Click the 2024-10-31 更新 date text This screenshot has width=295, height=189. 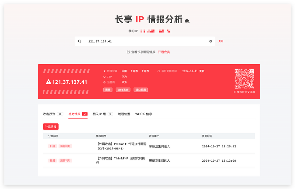point(193,71)
